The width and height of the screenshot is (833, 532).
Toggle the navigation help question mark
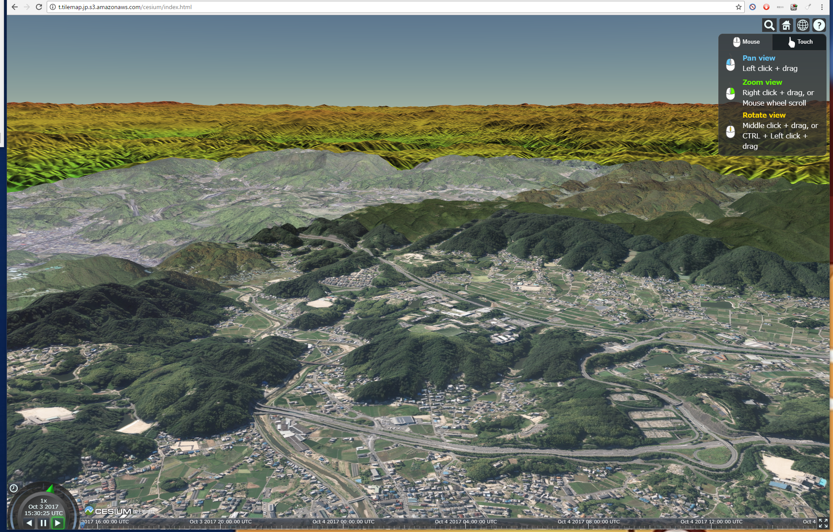pos(819,26)
